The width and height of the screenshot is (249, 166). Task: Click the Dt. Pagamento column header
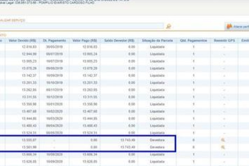click(x=54, y=41)
